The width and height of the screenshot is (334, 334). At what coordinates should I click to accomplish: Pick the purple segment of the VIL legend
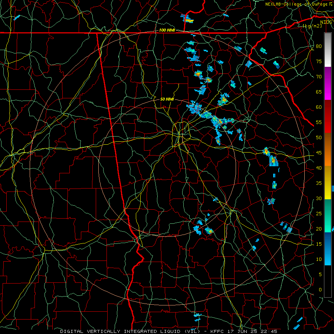click(x=328, y=75)
